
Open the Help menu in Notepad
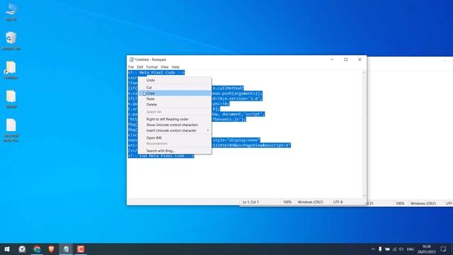(x=176, y=67)
